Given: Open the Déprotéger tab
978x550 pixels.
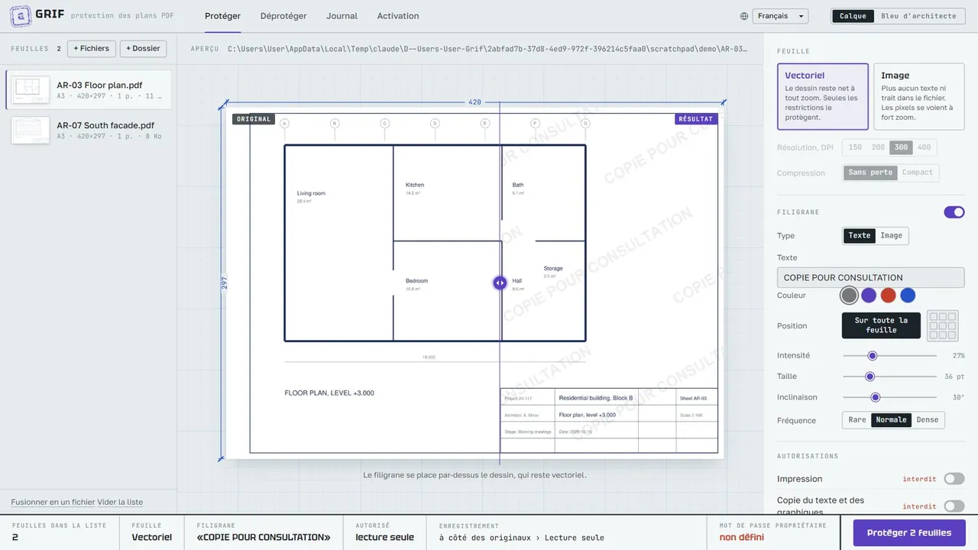Looking at the screenshot, I should [283, 16].
